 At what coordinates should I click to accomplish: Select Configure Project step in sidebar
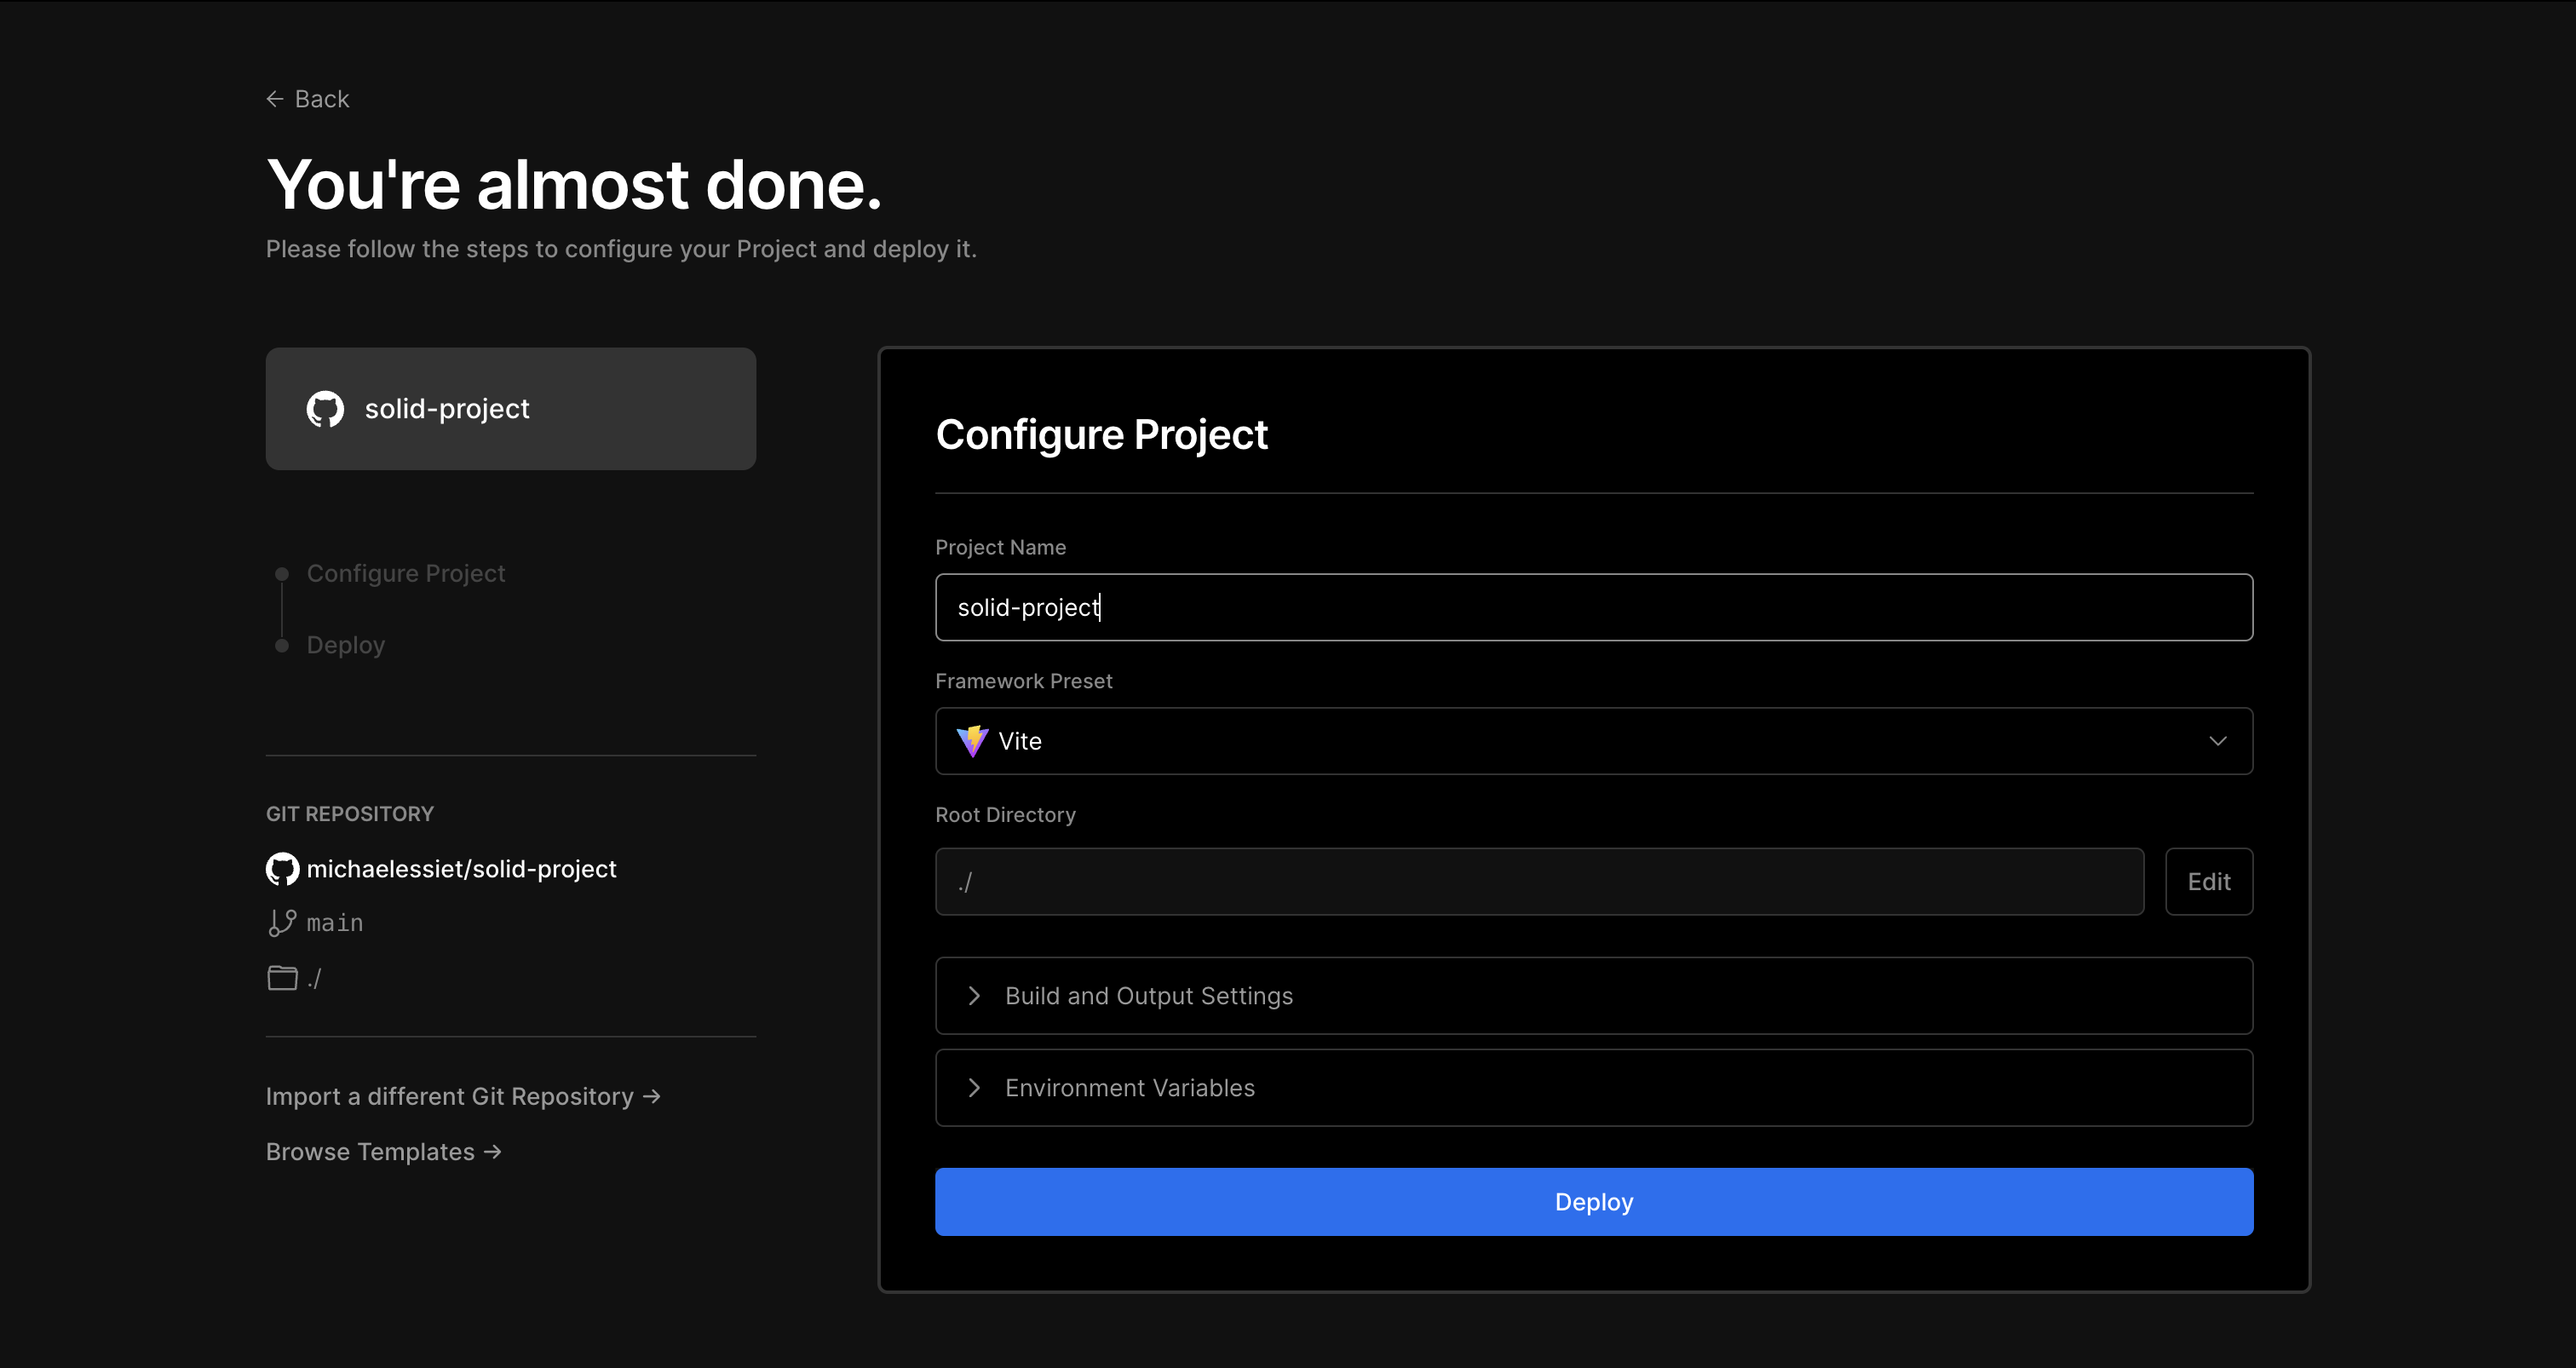(x=405, y=574)
